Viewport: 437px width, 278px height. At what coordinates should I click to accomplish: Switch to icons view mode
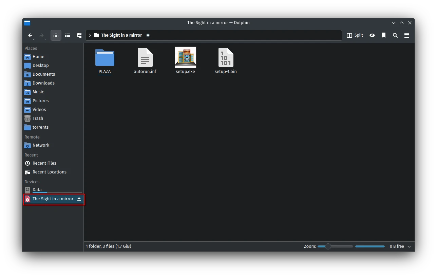[x=56, y=35]
